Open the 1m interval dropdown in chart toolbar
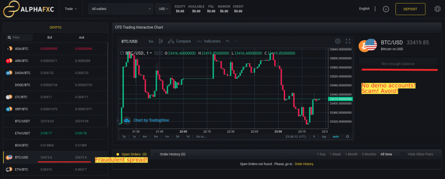This screenshot has width=445, height=179. pos(151,41)
